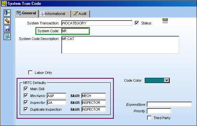Open the Informational tab

pos(55,14)
